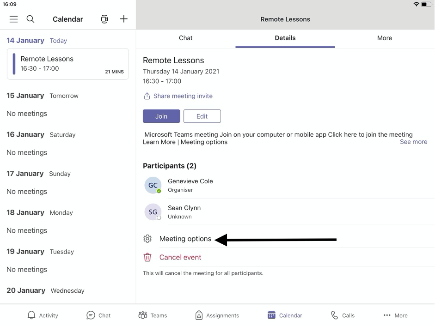Tap the 15 January Tomorrow heading
Image resolution: width=435 pixels, height=326 pixels.
43,96
